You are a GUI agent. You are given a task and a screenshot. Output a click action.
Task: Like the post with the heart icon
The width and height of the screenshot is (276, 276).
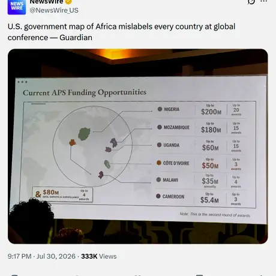(138, 275)
